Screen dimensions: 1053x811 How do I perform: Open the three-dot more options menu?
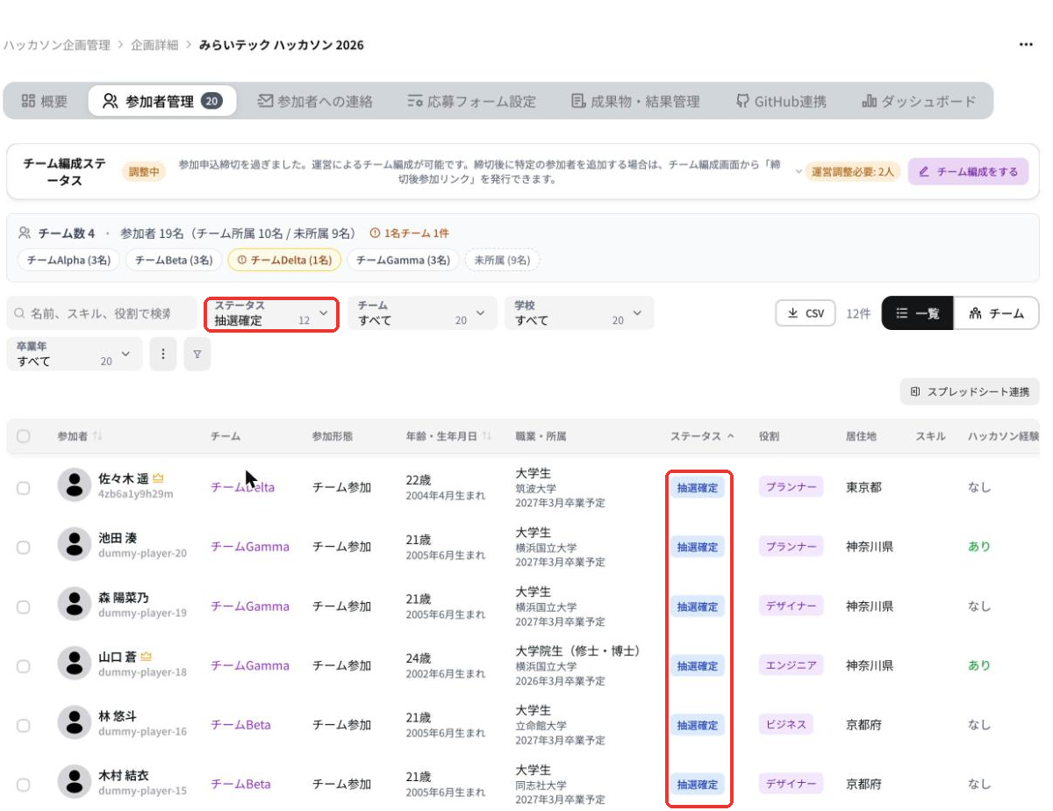pyautogui.click(x=1026, y=45)
